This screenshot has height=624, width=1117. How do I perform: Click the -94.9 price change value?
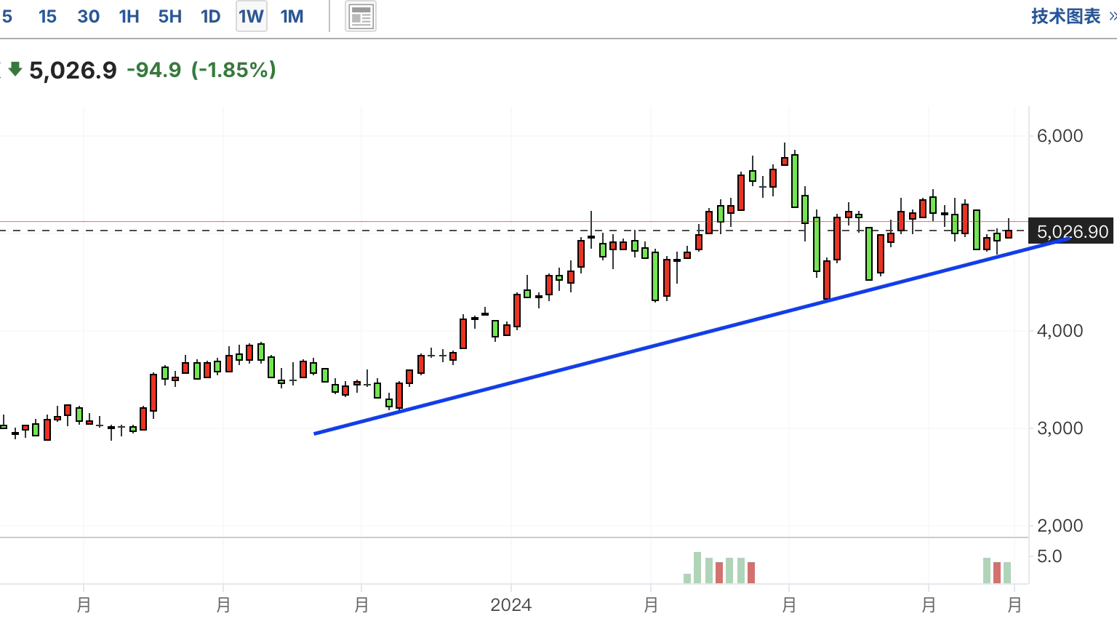pyautogui.click(x=153, y=70)
